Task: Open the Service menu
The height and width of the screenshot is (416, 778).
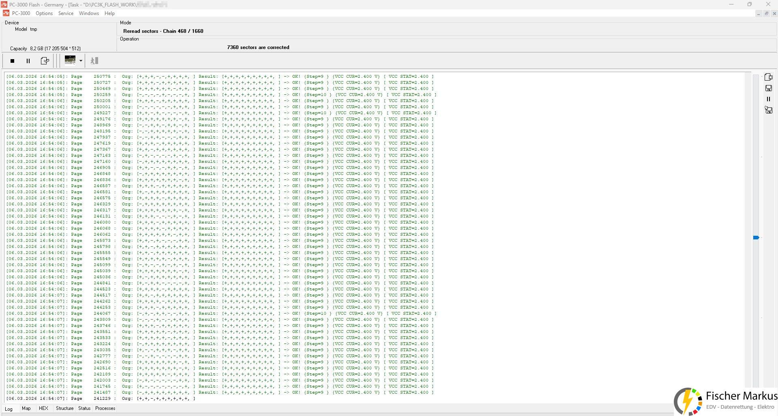Action: (x=66, y=13)
